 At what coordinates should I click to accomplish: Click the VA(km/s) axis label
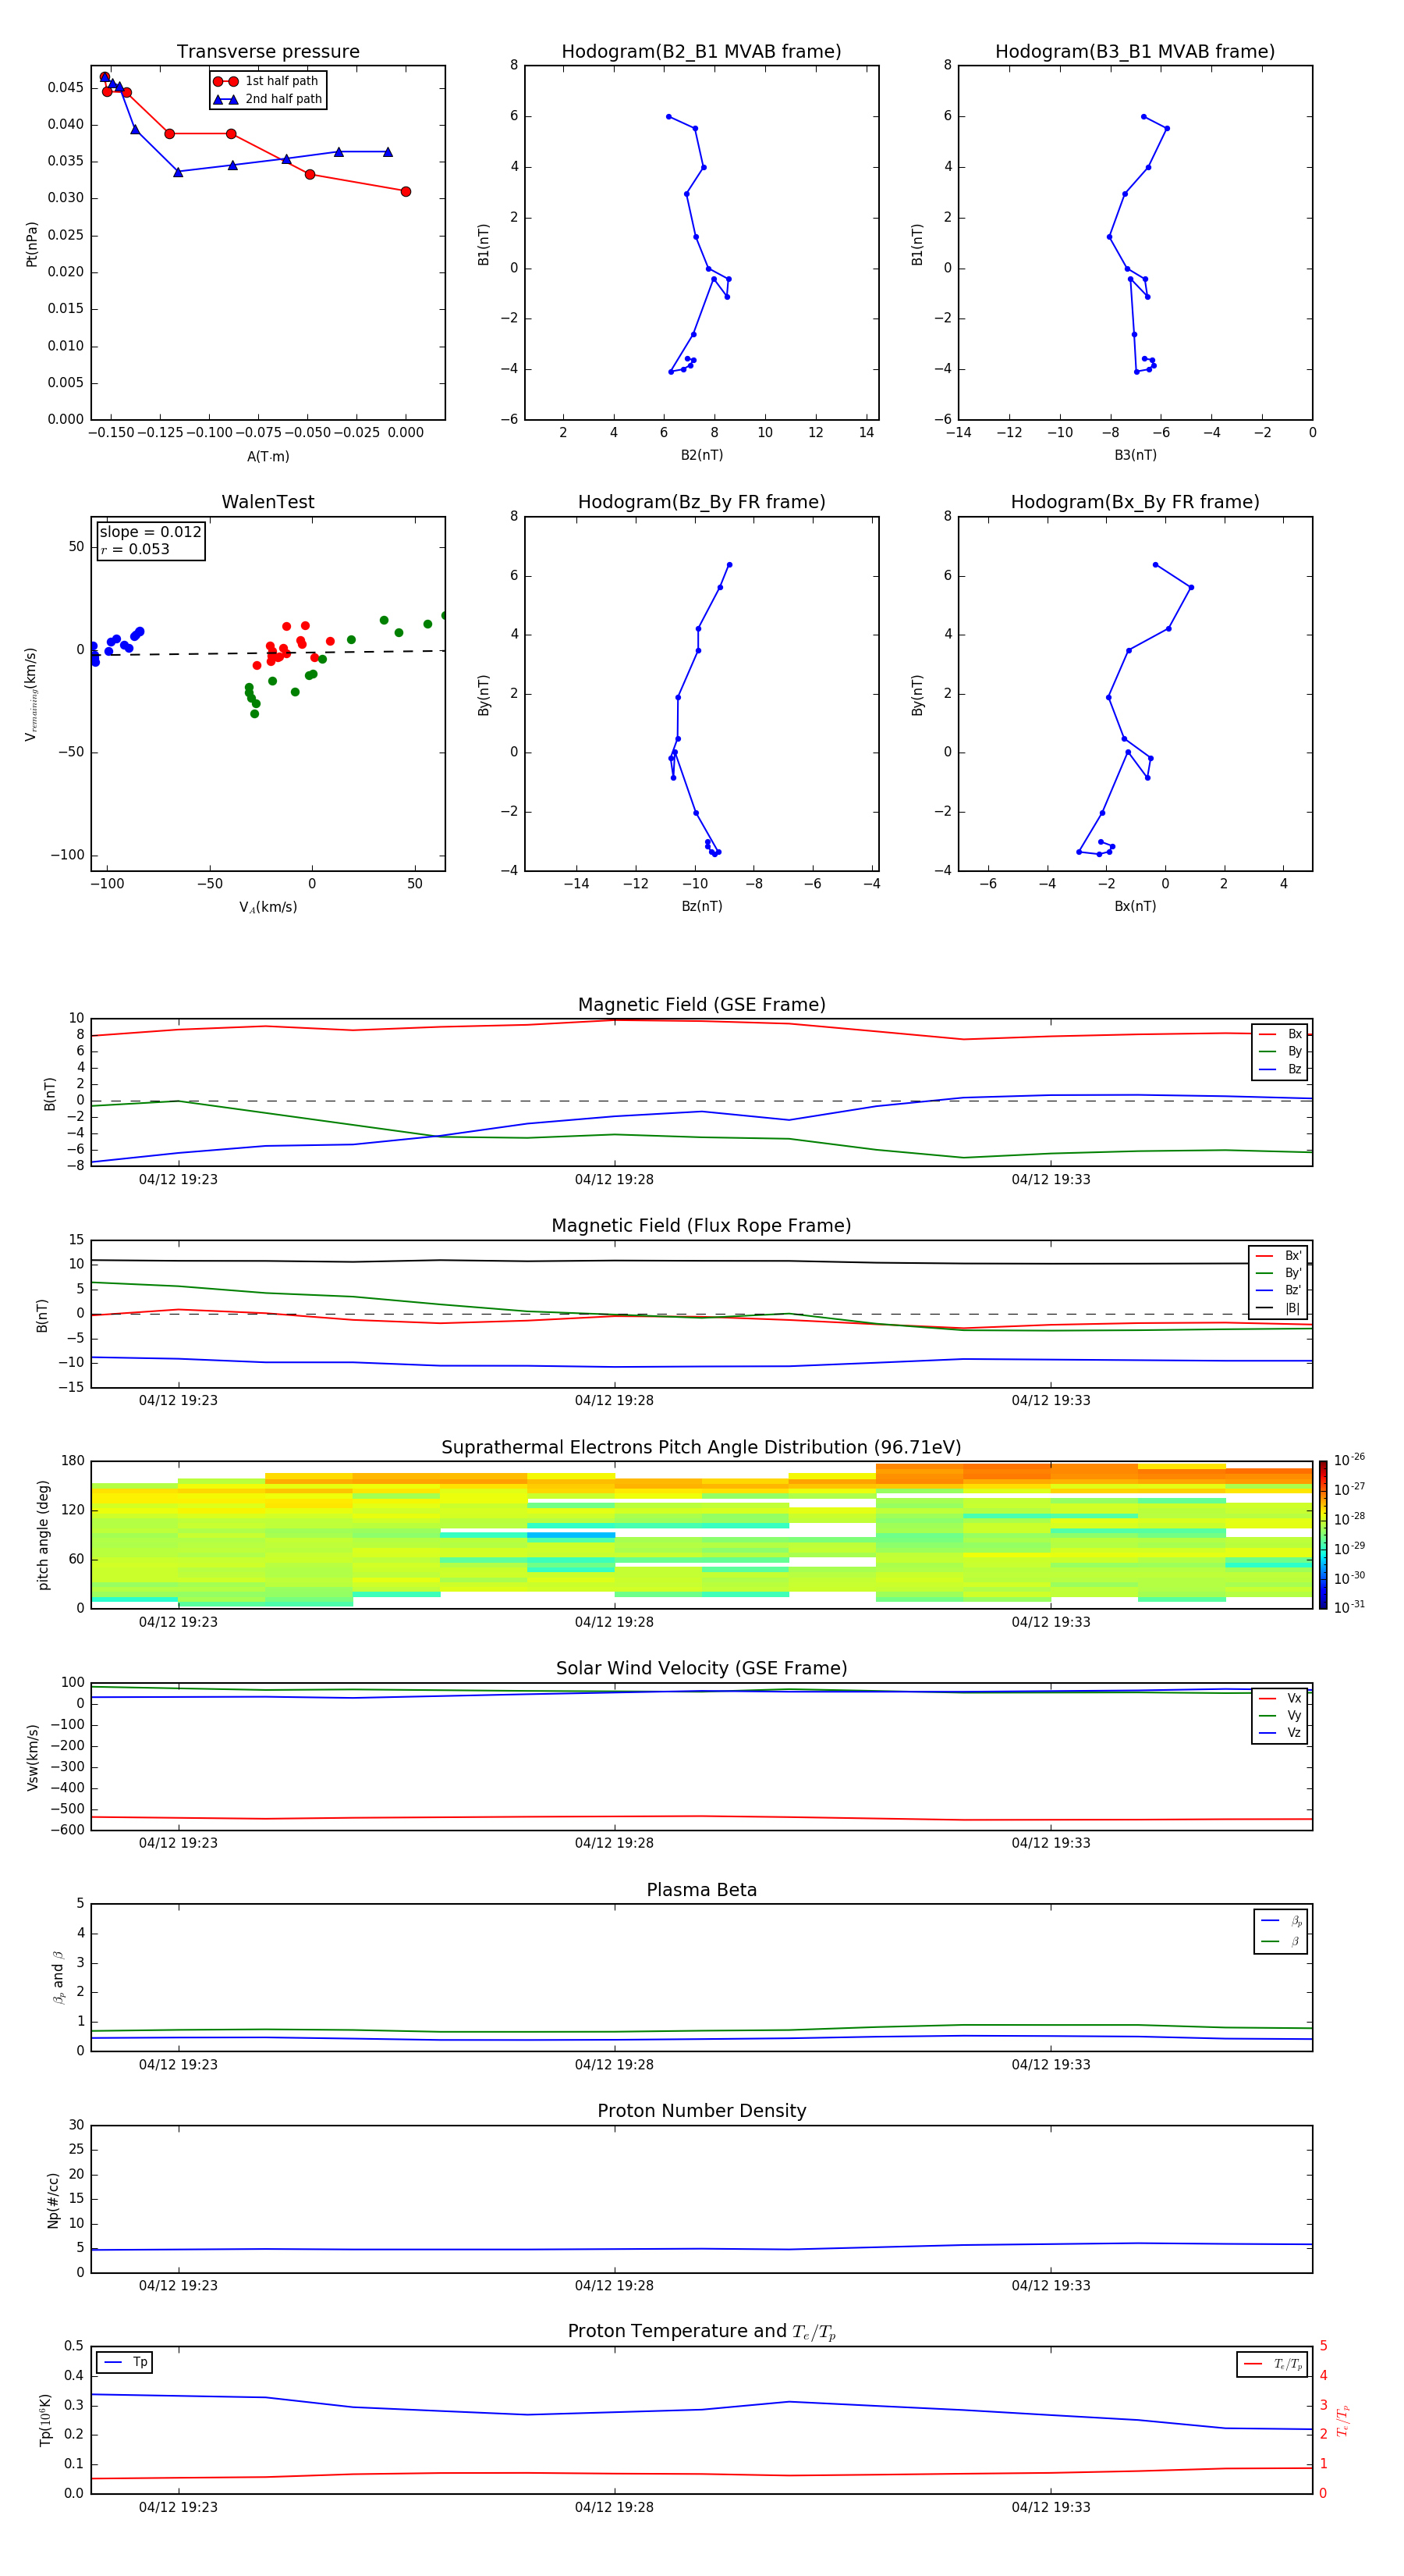tap(268, 907)
